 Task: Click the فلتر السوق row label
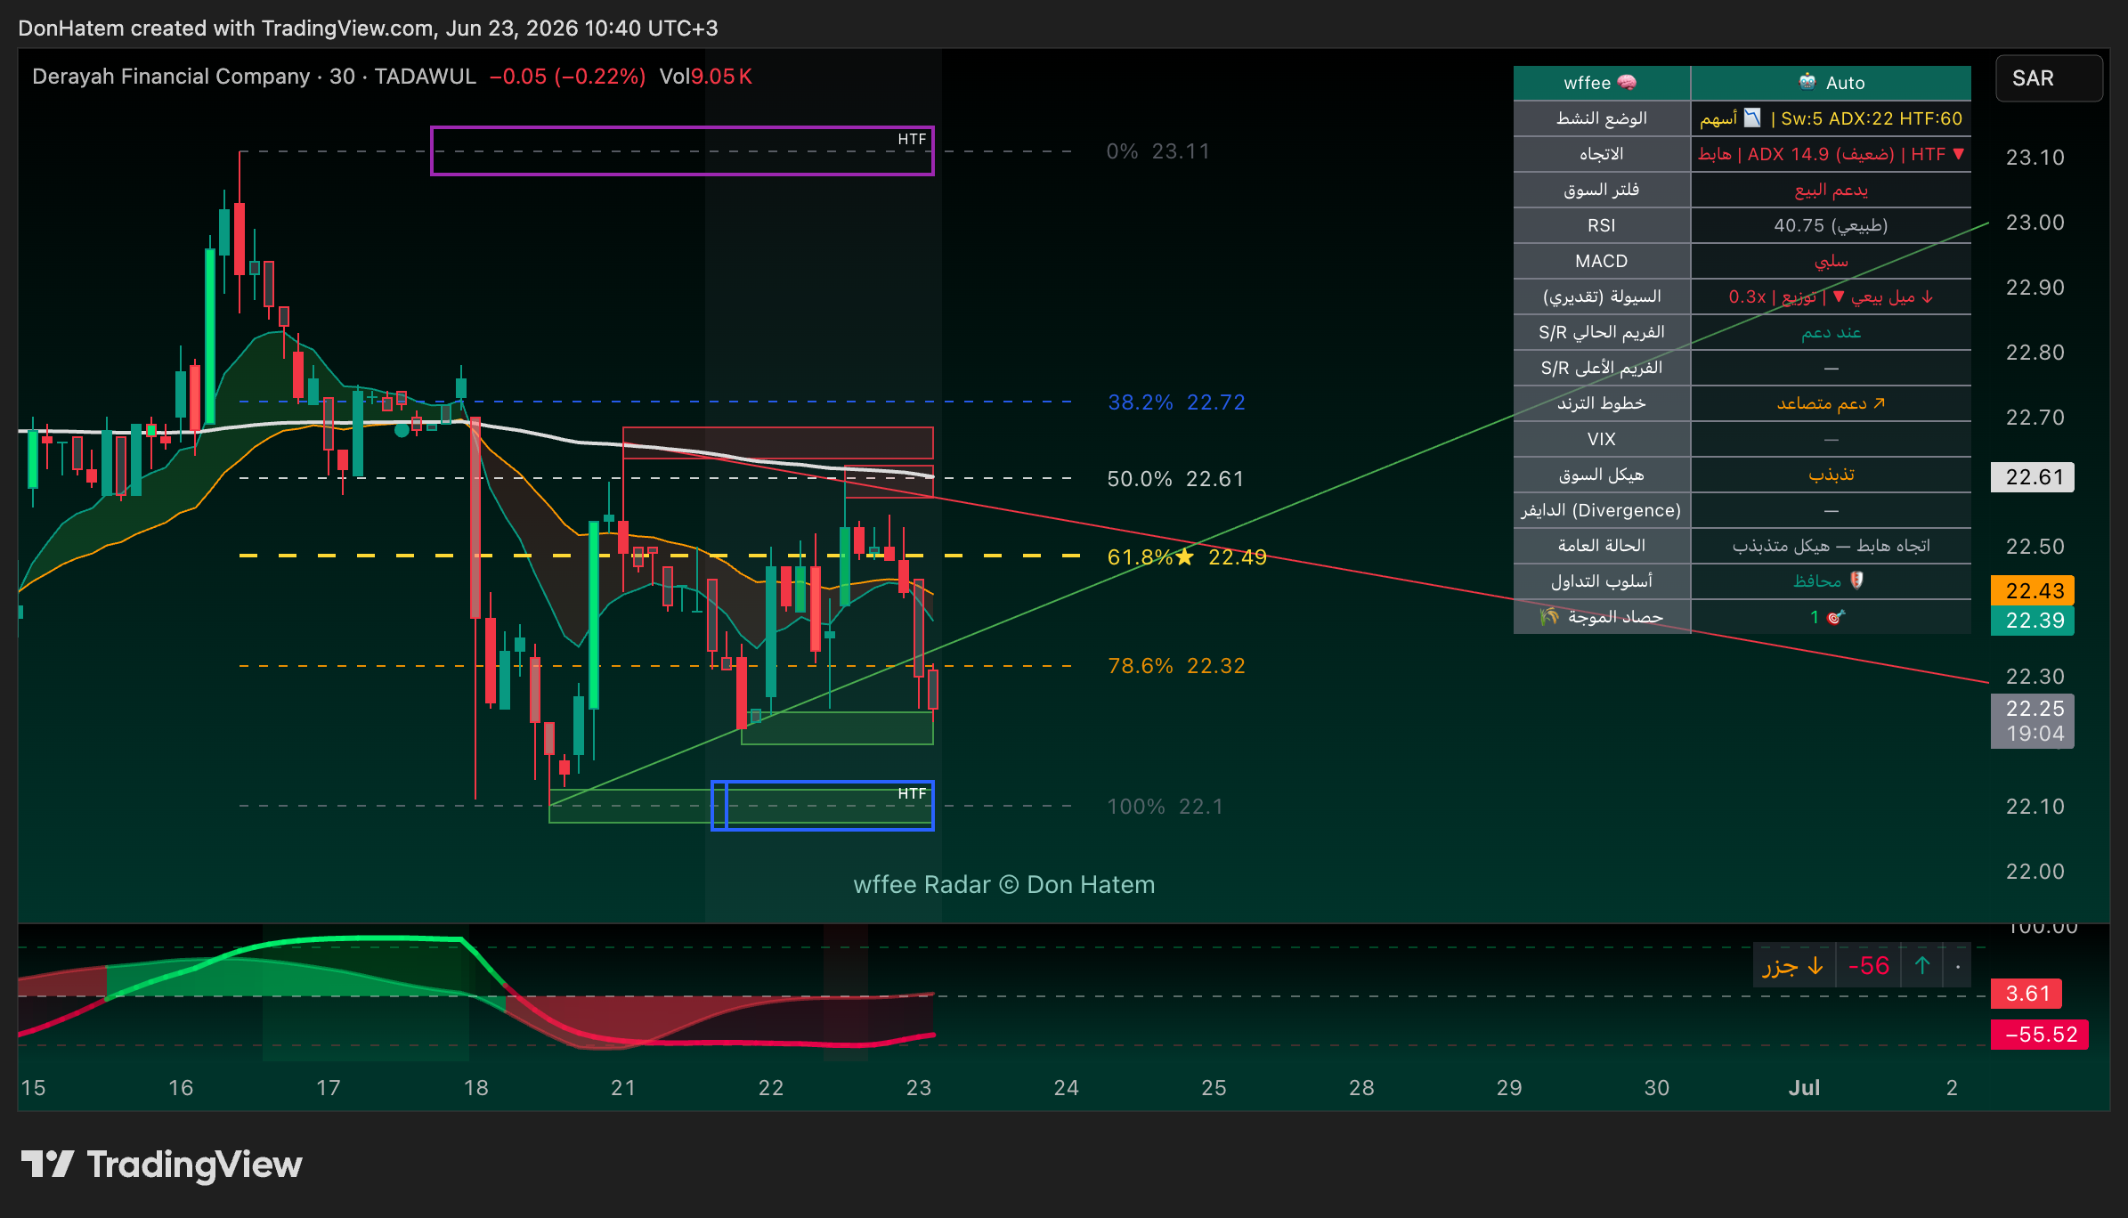coord(1602,190)
